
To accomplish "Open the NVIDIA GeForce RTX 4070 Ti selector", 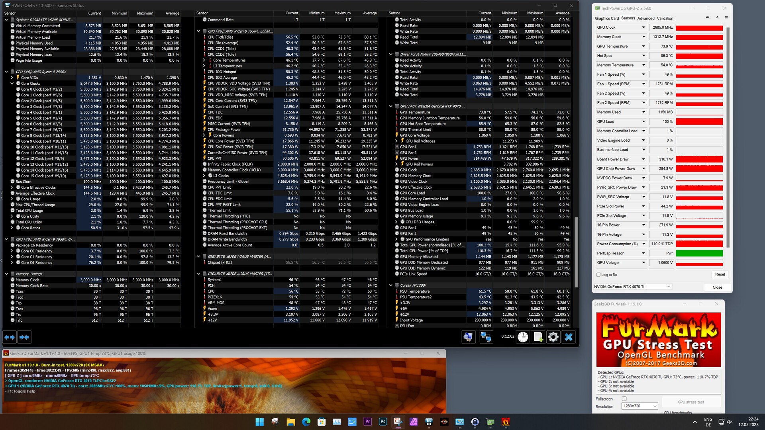I will (x=632, y=287).
